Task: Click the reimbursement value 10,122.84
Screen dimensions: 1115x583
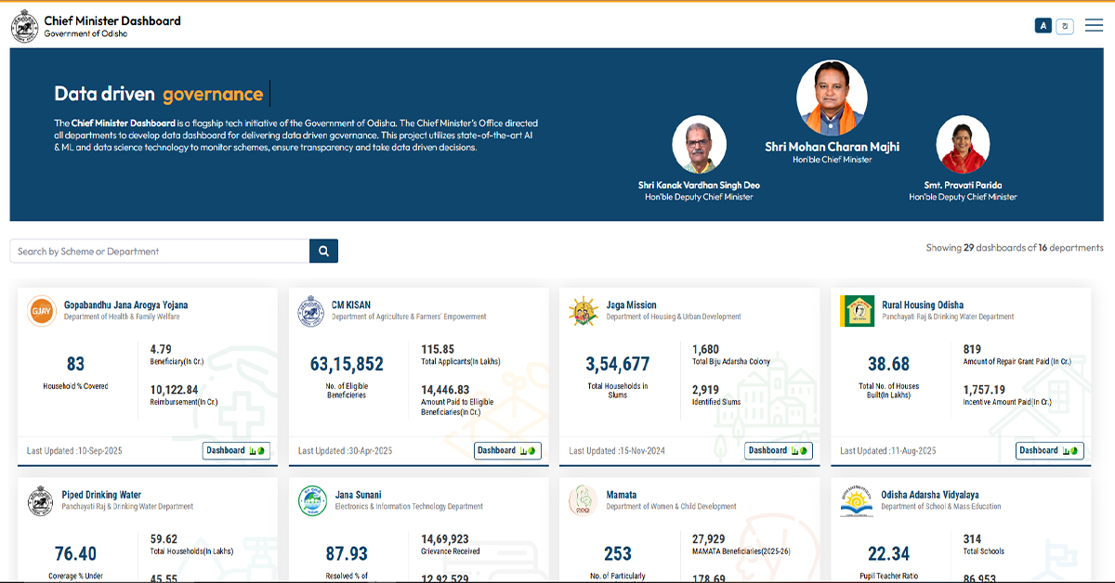Action: coord(175,390)
